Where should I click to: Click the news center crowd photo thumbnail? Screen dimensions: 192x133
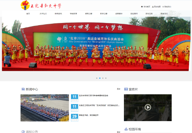(x=45, y=108)
